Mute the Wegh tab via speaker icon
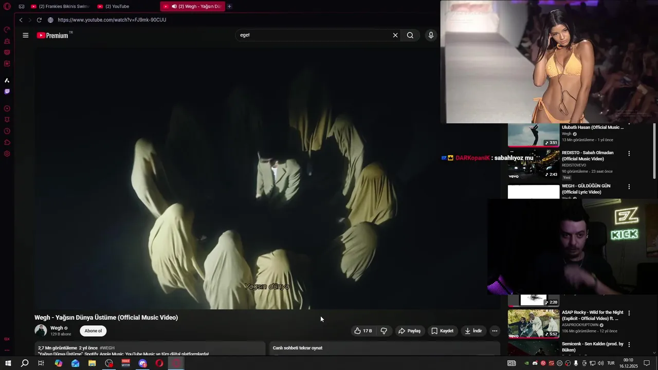This screenshot has height=370, width=658. coord(174,7)
